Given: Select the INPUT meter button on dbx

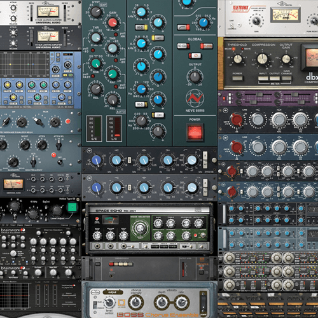Looking at the screenshot, I should [263, 78].
